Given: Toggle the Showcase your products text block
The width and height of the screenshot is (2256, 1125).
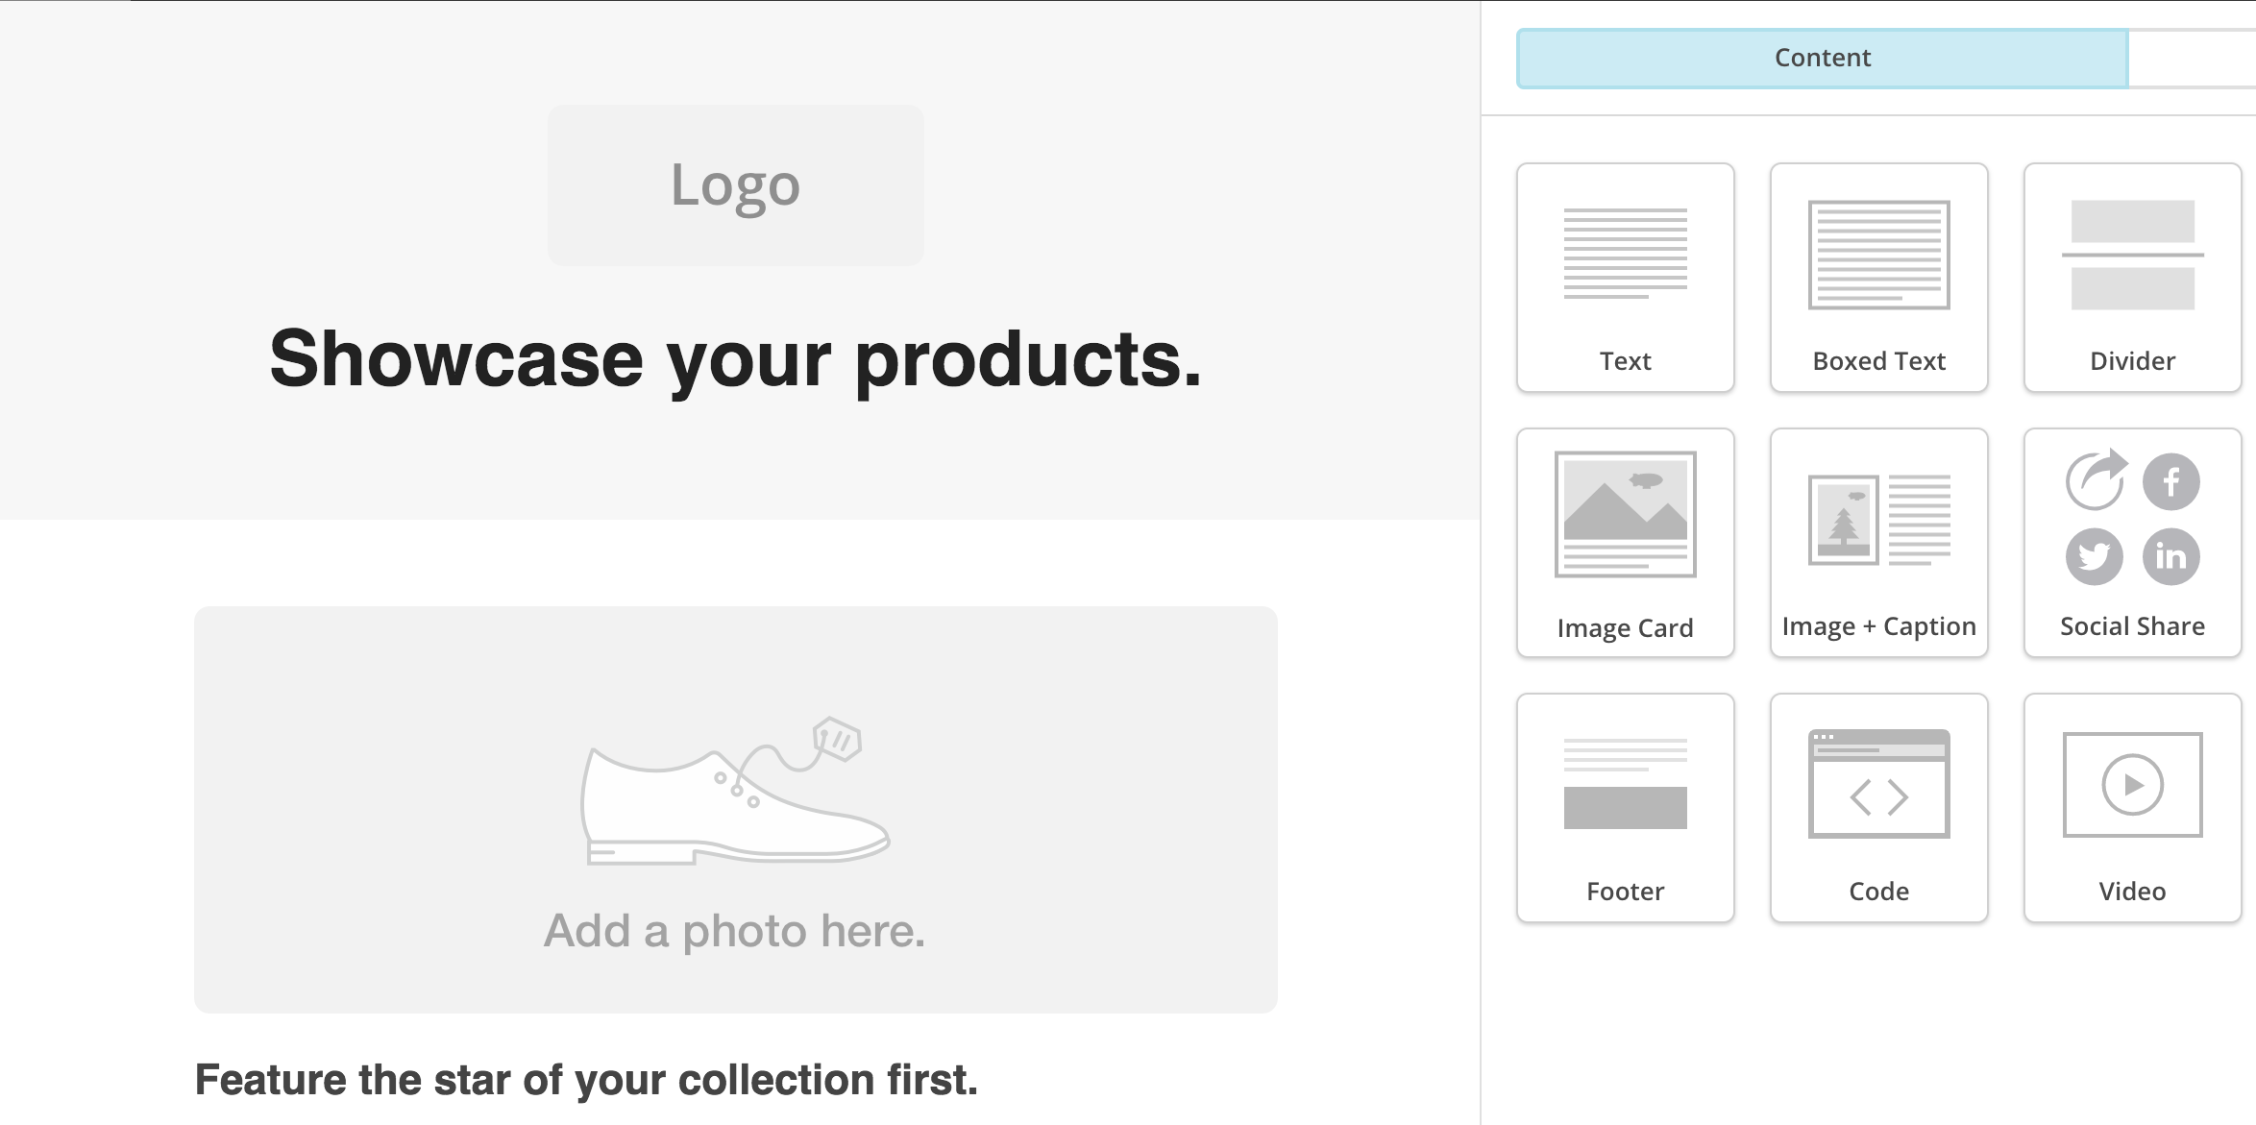Looking at the screenshot, I should coord(735,362).
